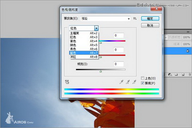Select the highlighted layer row in Layers panel
This screenshot has height=128, width=192.
pos(177,51)
